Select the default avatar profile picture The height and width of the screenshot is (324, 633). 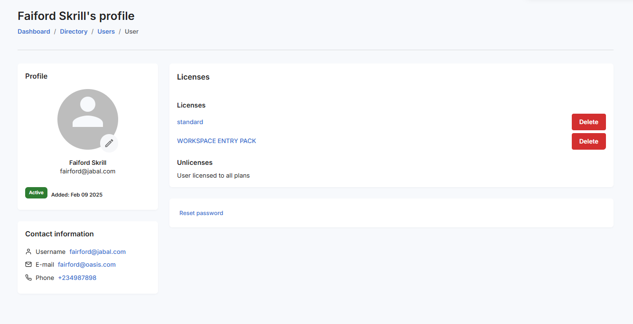coord(87,119)
